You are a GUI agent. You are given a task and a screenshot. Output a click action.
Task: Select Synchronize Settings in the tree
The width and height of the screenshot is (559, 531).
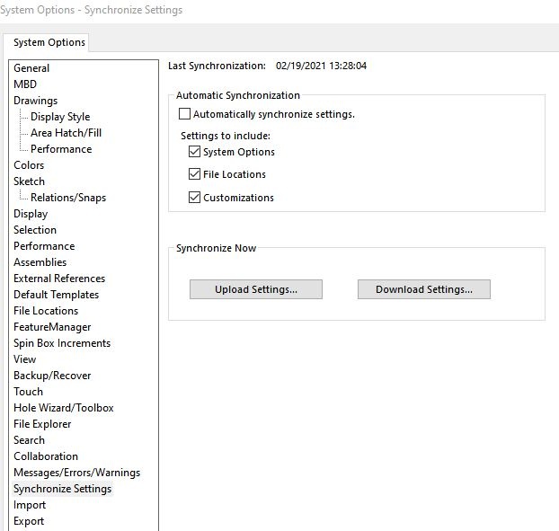pos(62,489)
